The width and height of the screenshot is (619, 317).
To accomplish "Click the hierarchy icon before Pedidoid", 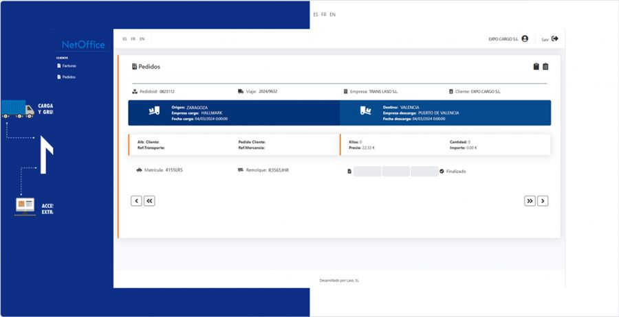I will [135, 91].
